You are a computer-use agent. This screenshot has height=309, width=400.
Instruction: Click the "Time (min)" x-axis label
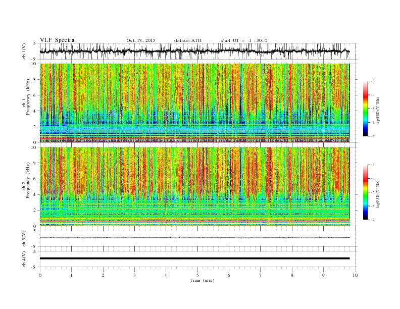click(202, 280)
